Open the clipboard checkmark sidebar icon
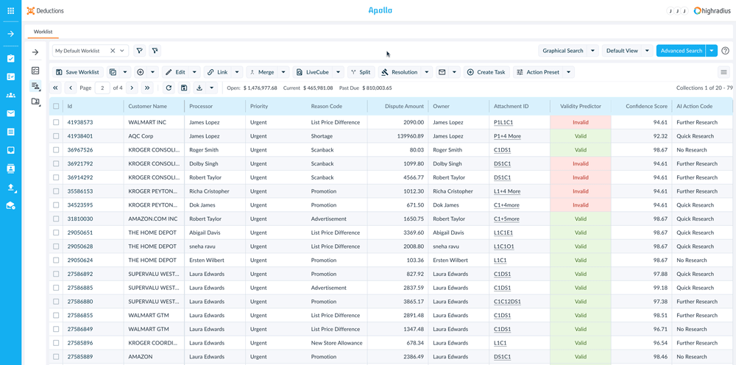 tap(11, 59)
